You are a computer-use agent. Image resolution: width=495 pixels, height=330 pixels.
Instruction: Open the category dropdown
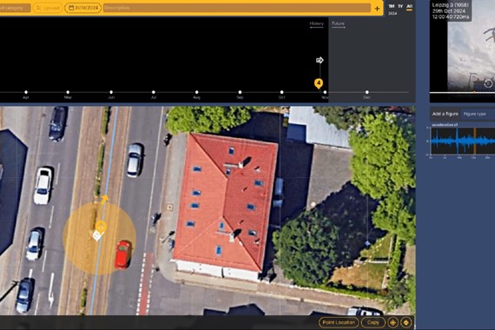pyautogui.click(x=15, y=8)
